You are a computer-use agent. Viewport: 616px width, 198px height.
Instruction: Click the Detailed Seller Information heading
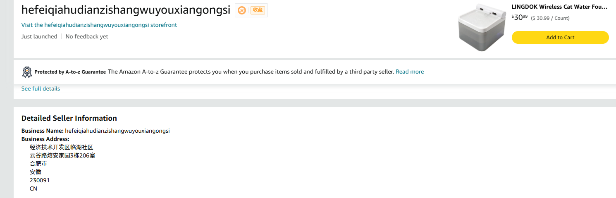tap(69, 118)
